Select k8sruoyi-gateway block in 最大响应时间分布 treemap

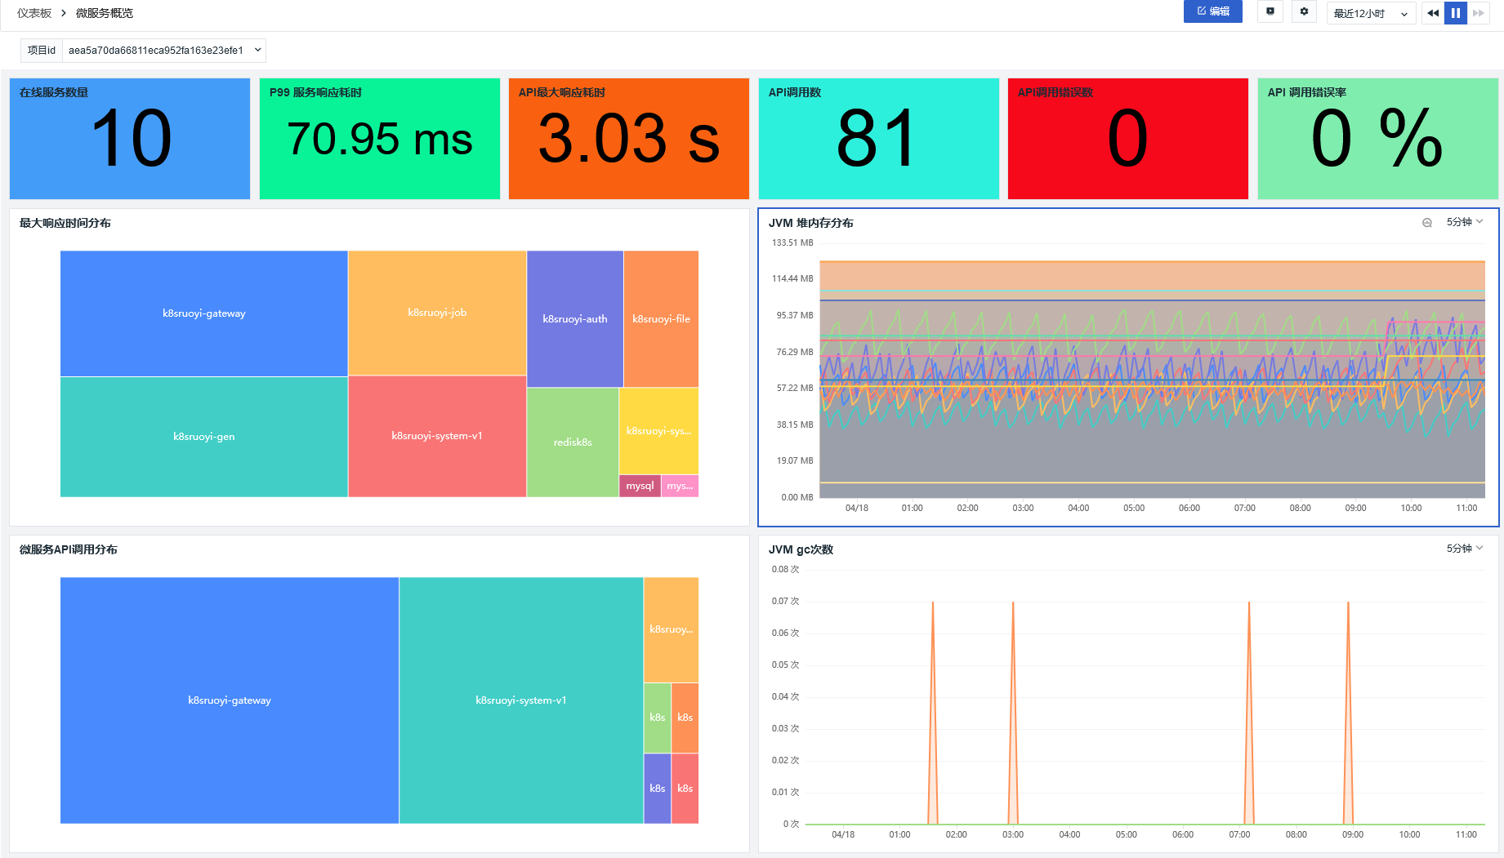[x=203, y=313]
